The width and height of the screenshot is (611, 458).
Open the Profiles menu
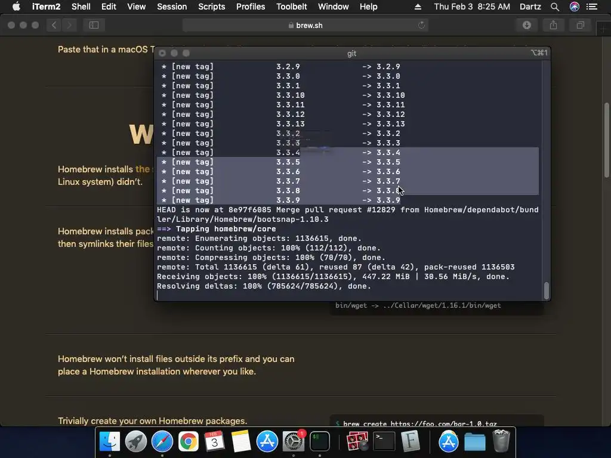pos(251,7)
